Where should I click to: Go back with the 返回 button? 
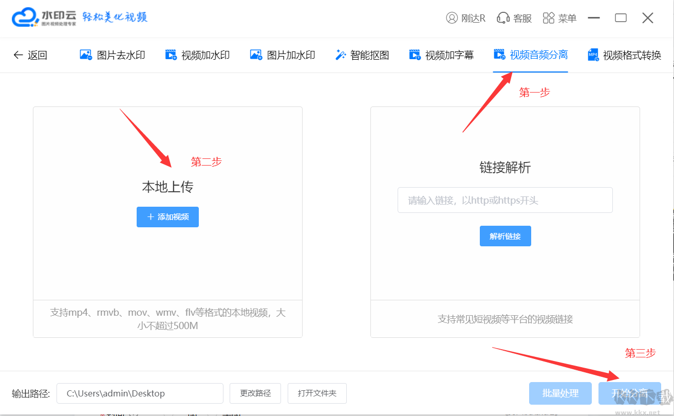point(30,55)
